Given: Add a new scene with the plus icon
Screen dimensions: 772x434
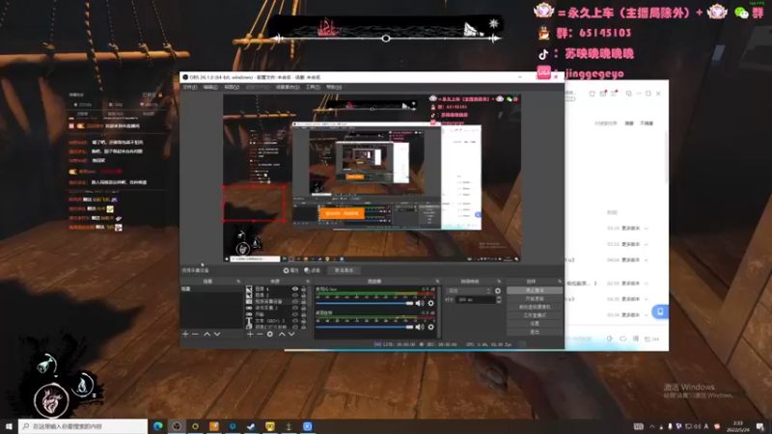Looking at the screenshot, I should pos(185,334).
